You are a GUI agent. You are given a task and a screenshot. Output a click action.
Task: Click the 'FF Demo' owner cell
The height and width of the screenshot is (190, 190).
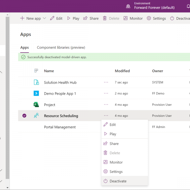coord(158,93)
